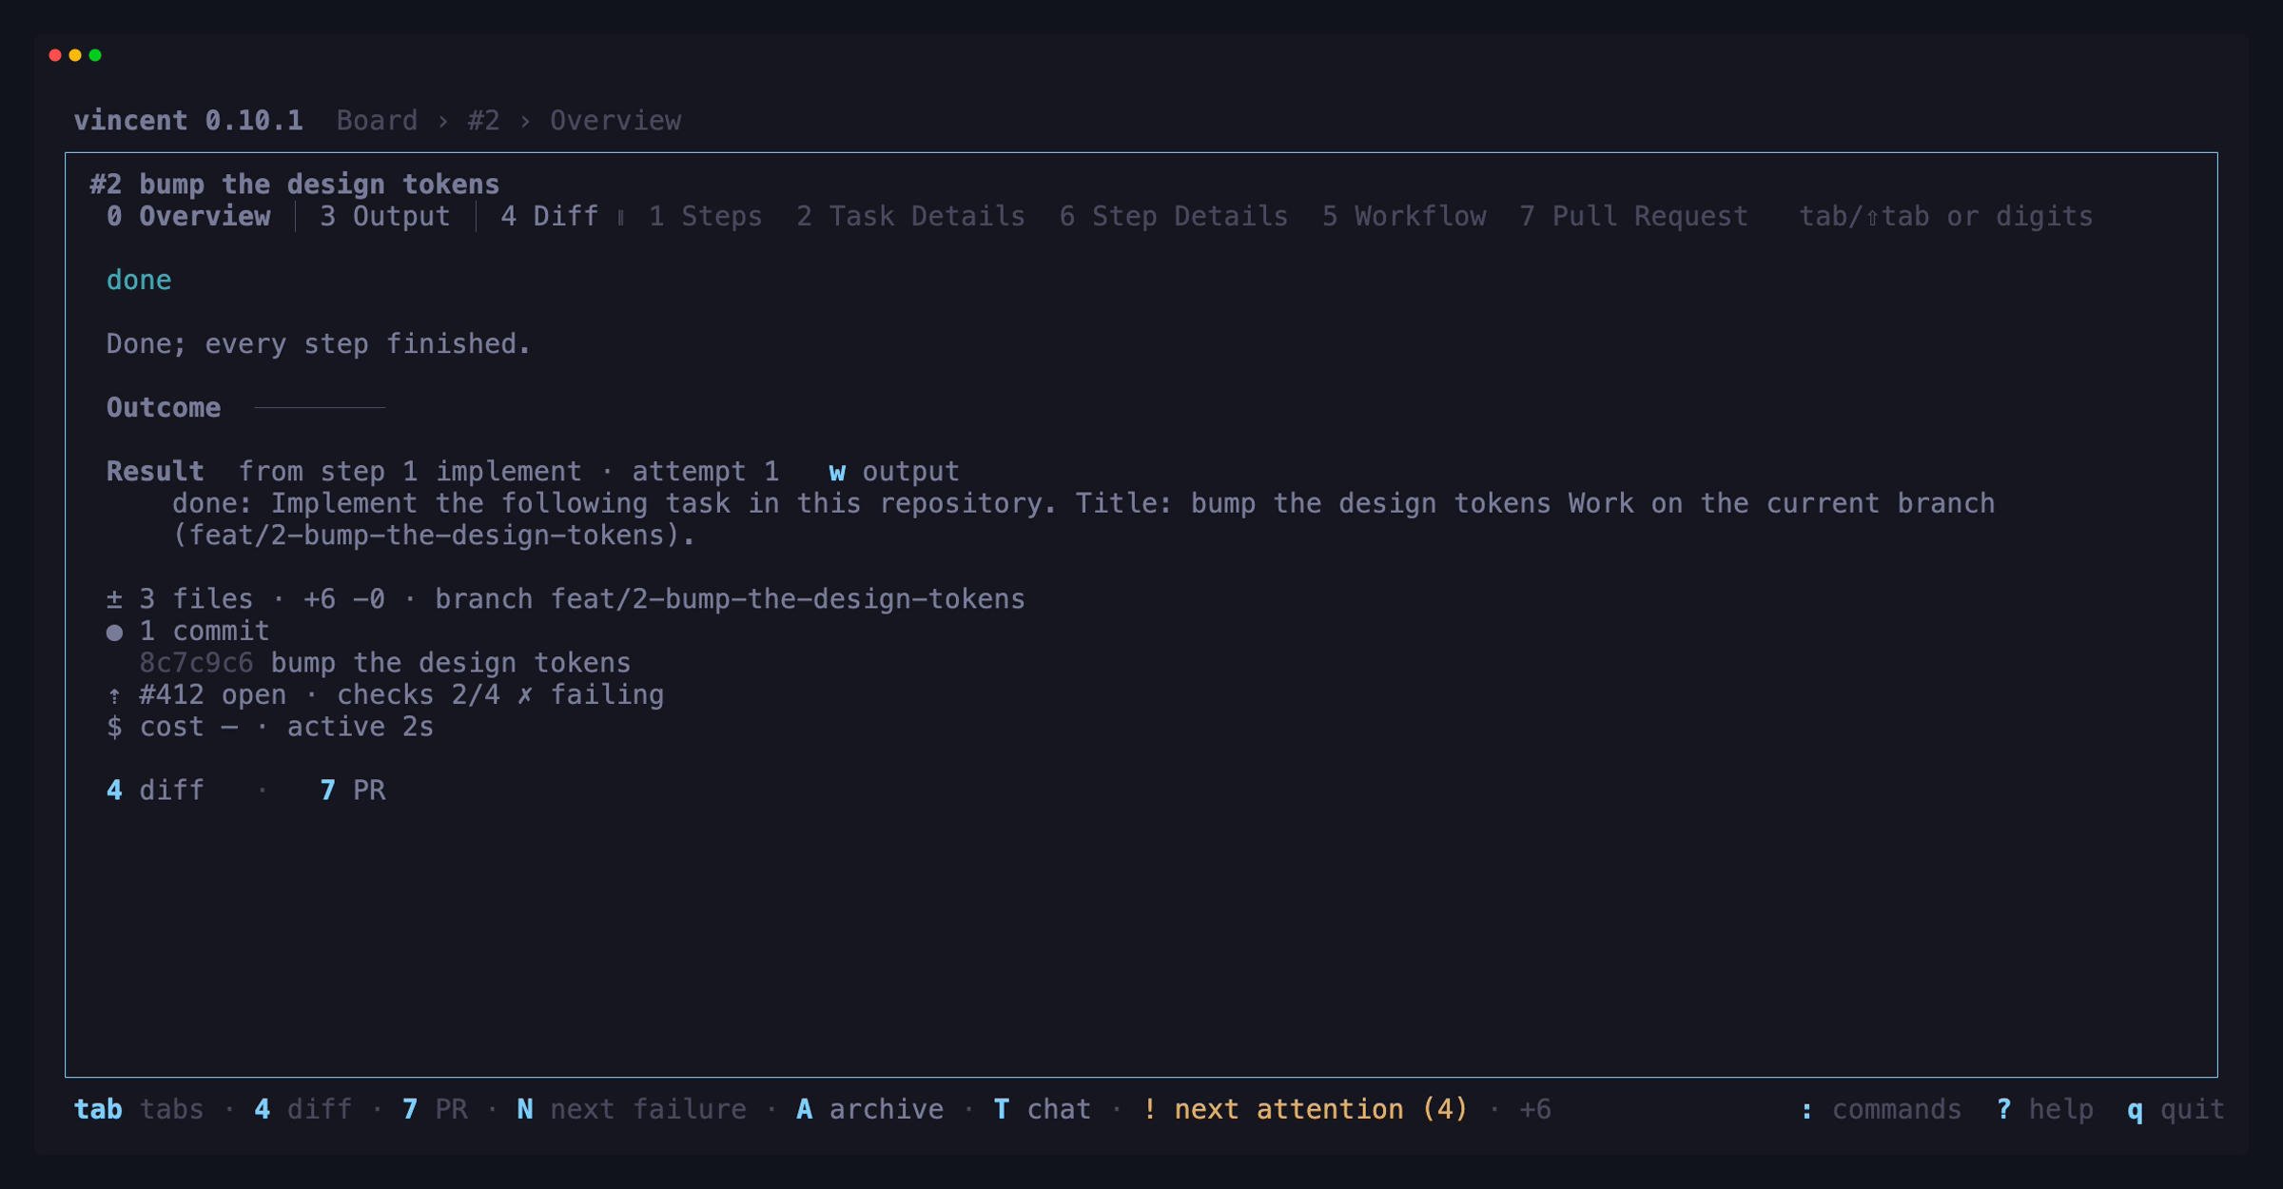Click the 'Done; every step finished.' message

click(319, 344)
